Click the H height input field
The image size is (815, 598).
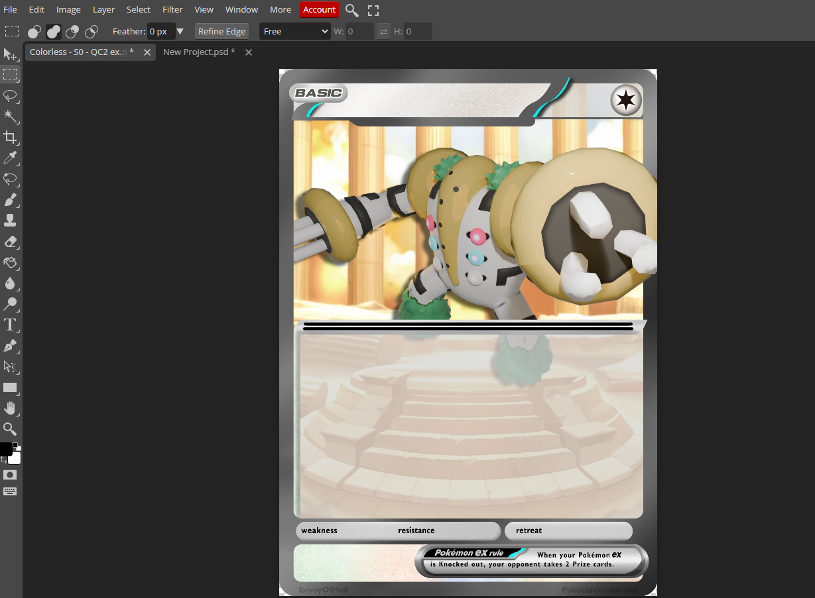[x=418, y=31]
